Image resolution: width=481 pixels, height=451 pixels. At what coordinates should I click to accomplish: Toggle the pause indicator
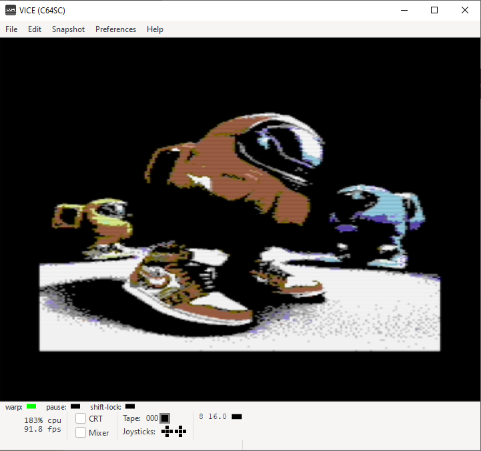(x=75, y=406)
